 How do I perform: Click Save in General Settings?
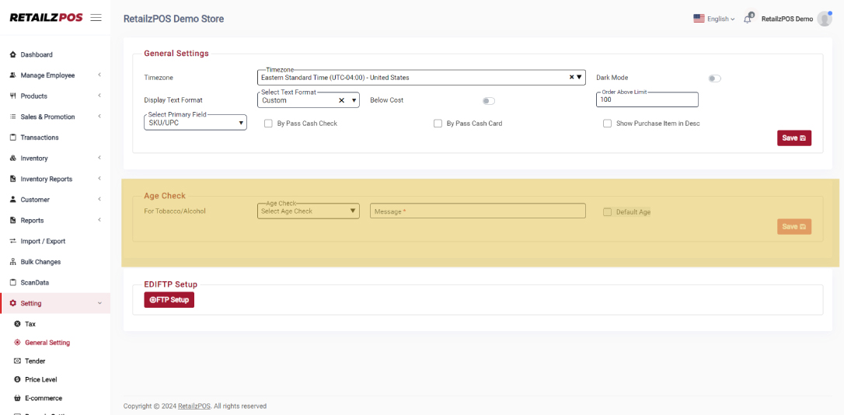click(x=793, y=138)
